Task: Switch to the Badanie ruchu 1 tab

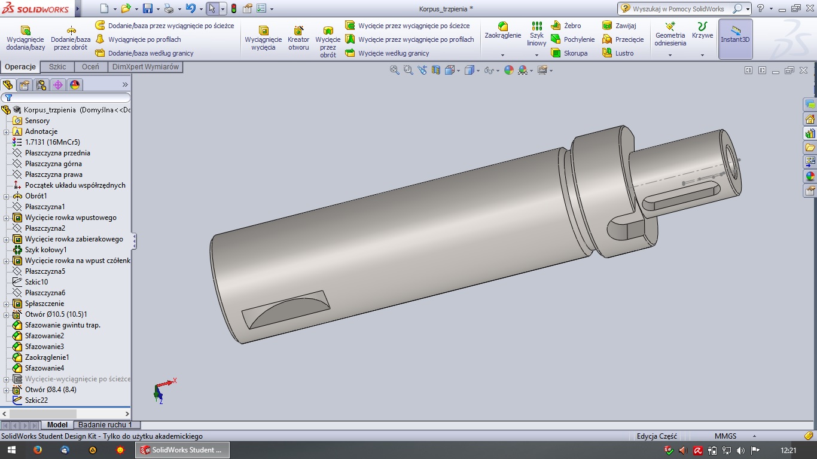Action: [x=106, y=425]
